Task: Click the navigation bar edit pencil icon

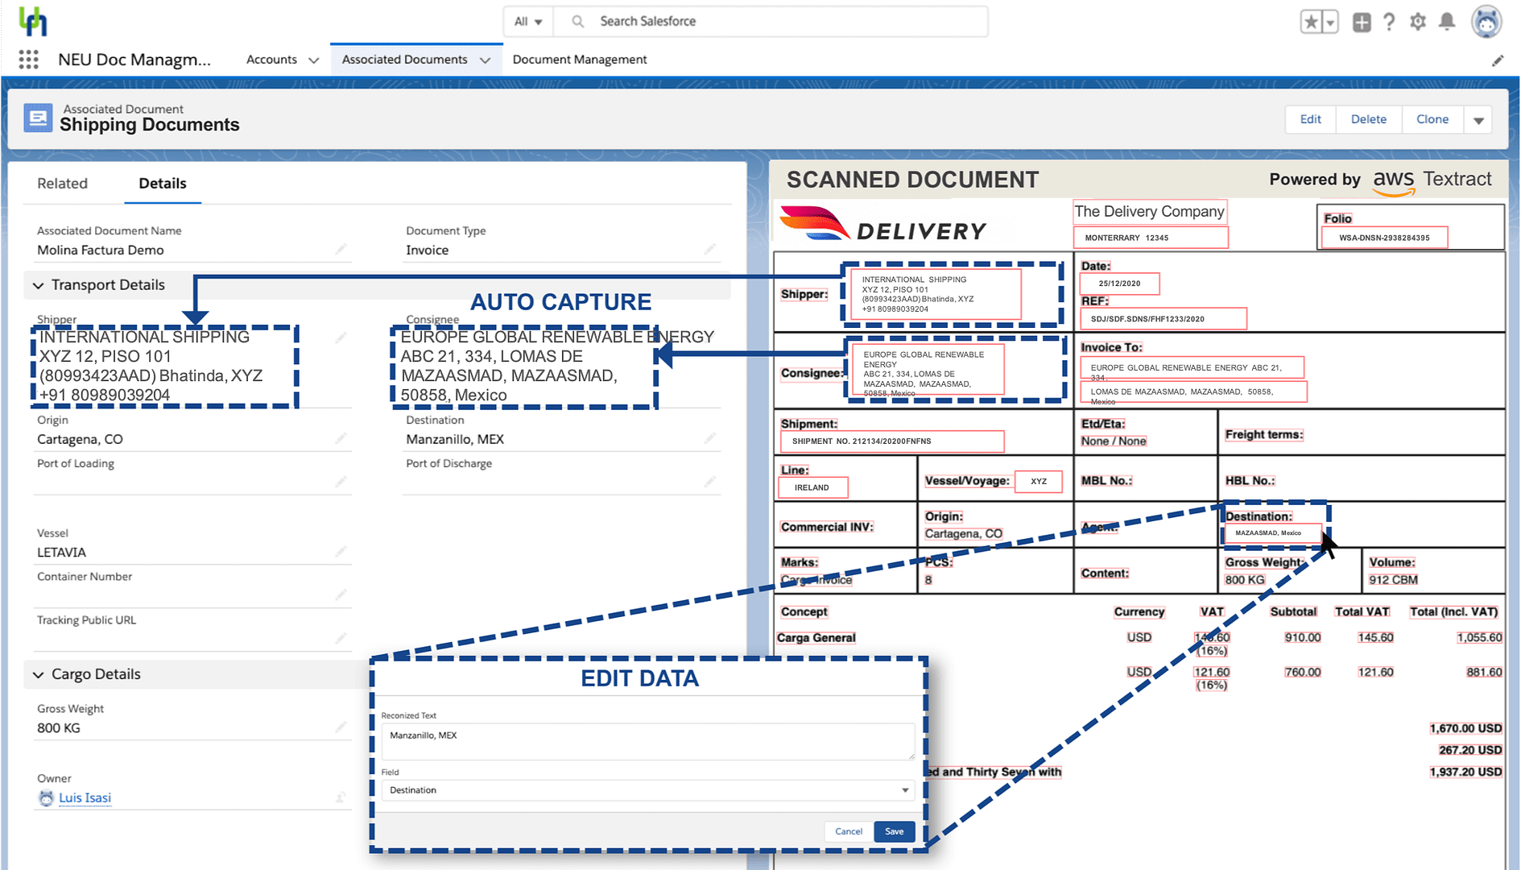Action: pyautogui.click(x=1498, y=61)
